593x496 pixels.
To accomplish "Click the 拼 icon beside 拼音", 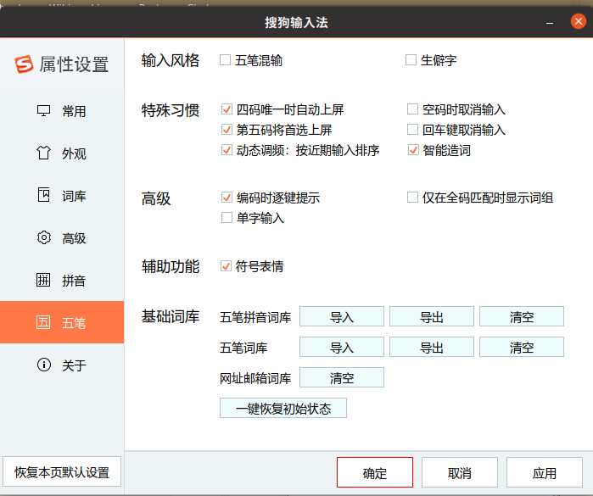I will pos(43,280).
